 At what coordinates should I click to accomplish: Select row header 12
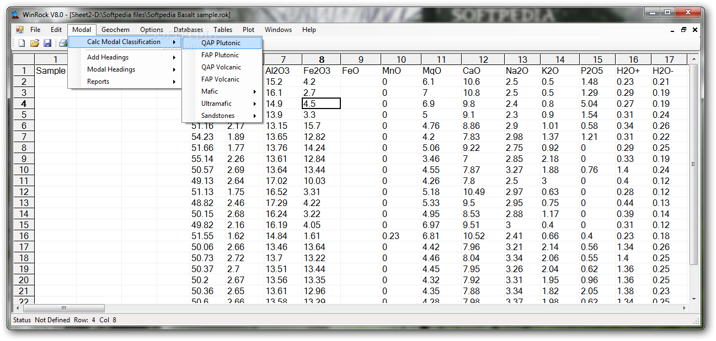click(24, 192)
